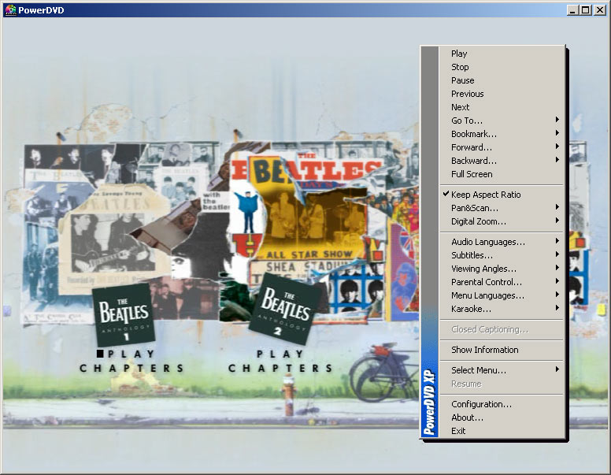Click the Beatles Anthology 1 cover
The height and width of the screenshot is (475, 611).
(124, 315)
